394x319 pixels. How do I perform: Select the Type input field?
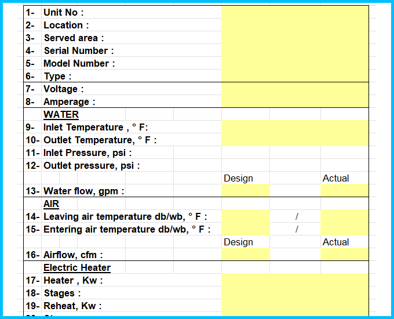(294, 76)
